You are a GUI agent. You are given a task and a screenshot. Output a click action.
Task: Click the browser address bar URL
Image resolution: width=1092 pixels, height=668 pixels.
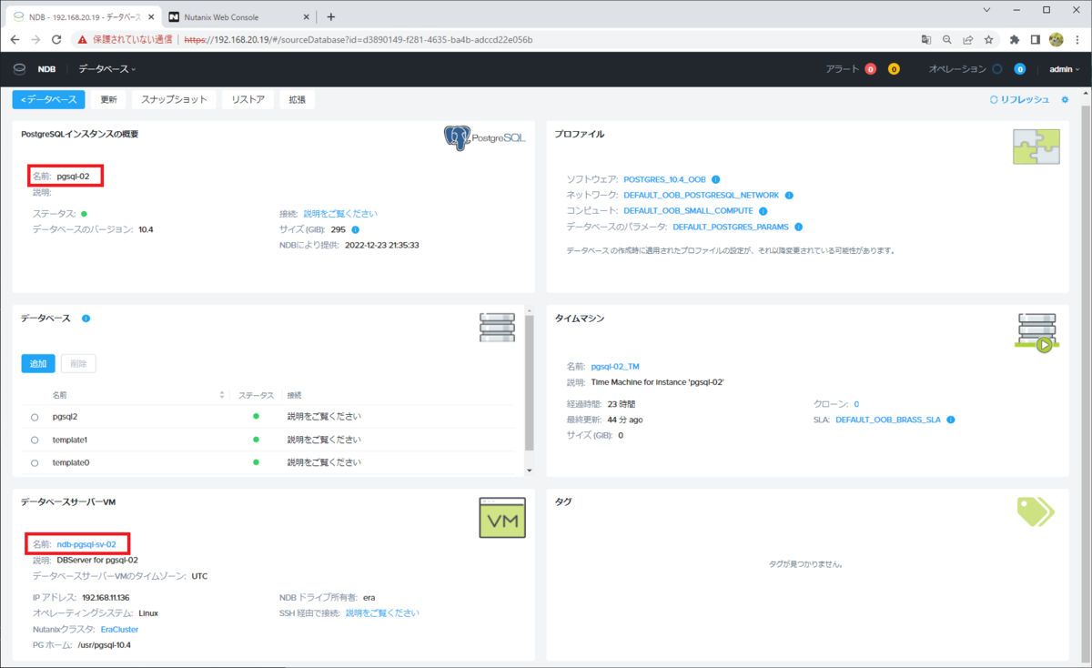pyautogui.click(x=358, y=39)
